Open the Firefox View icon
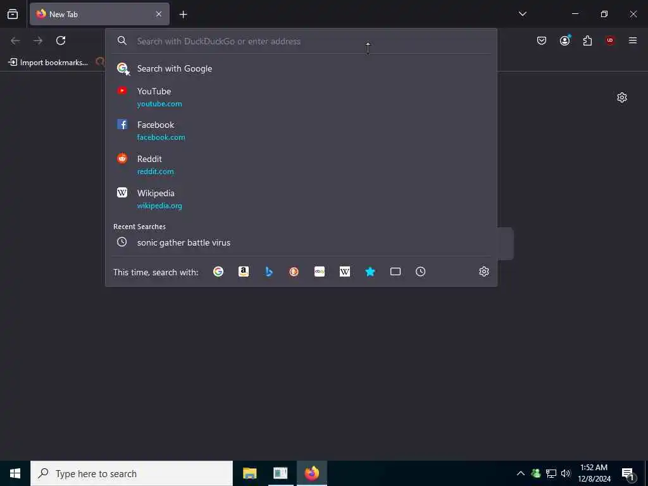The width and height of the screenshot is (648, 486). (x=13, y=14)
